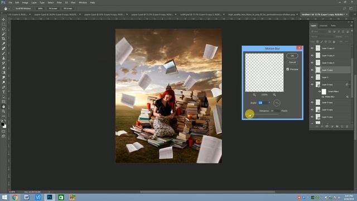Click the horizontal canvas scrollbar

[207, 192]
